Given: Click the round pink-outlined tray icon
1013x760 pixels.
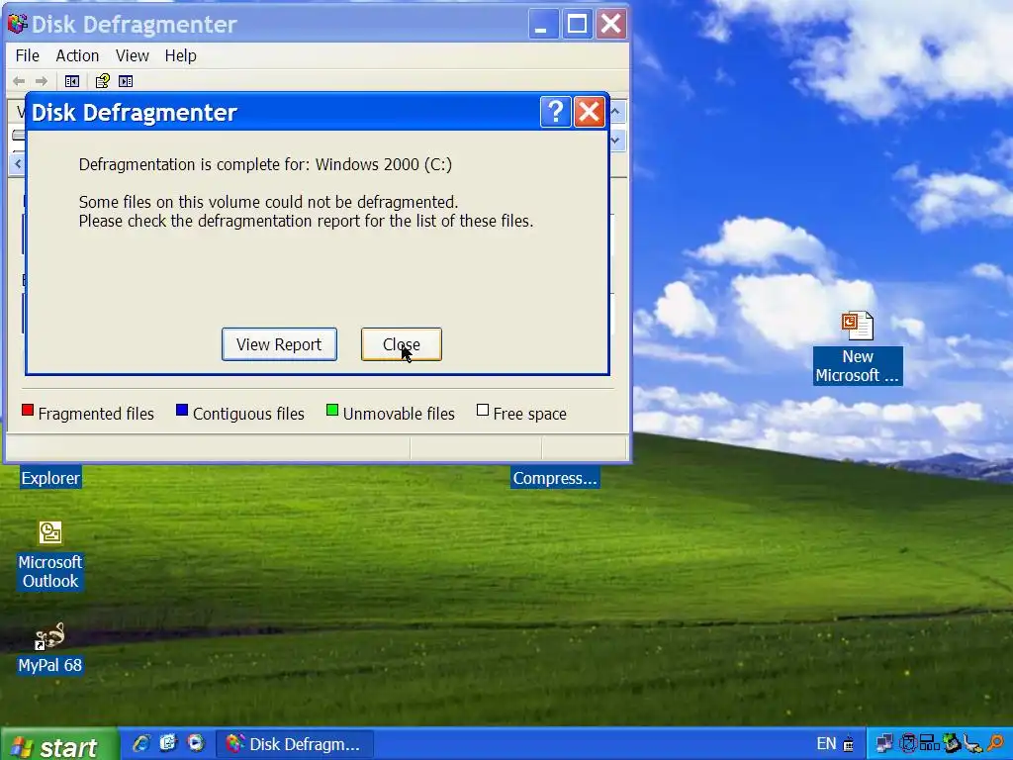Looking at the screenshot, I should pyautogui.click(x=908, y=744).
